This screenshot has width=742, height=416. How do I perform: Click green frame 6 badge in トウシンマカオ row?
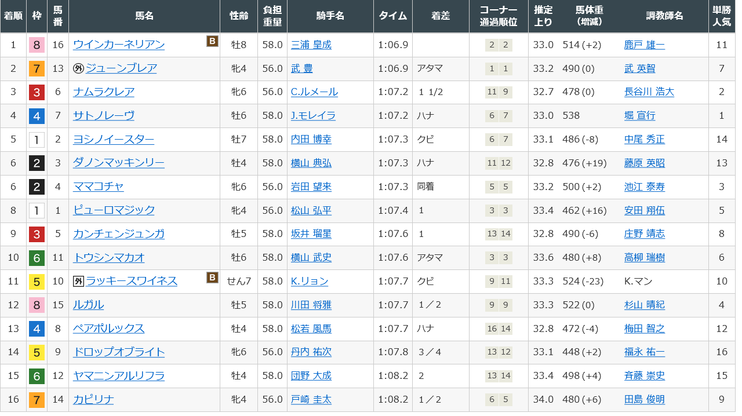[37, 258]
